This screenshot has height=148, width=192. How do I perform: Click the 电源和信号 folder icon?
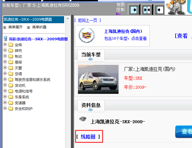point(11,91)
